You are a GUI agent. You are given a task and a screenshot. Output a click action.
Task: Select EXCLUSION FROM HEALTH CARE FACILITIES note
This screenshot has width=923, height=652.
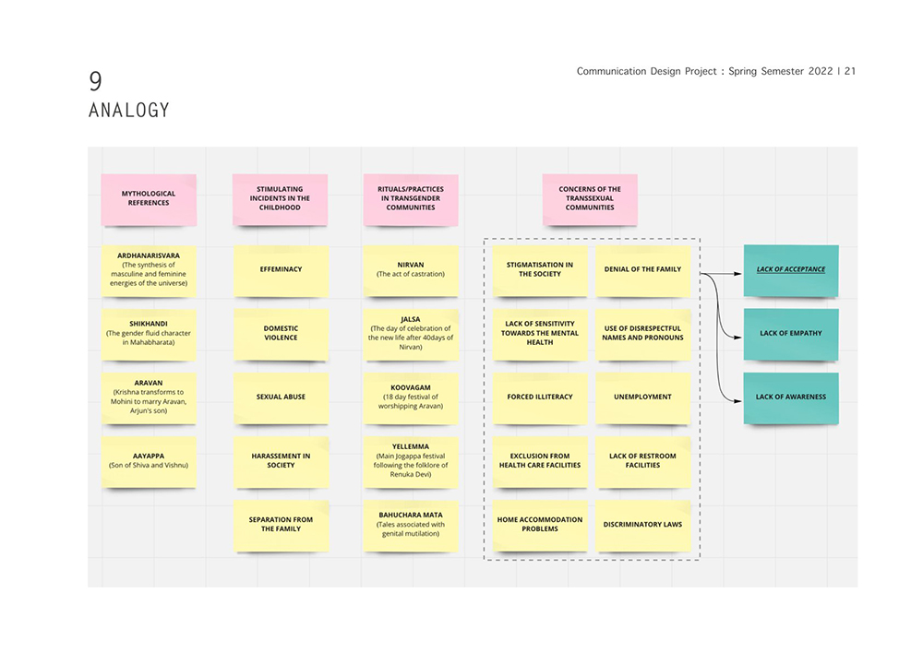(540, 461)
